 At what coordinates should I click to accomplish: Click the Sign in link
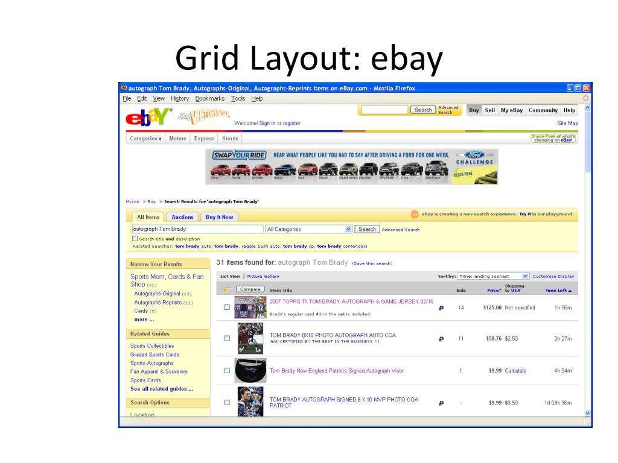[267, 123]
